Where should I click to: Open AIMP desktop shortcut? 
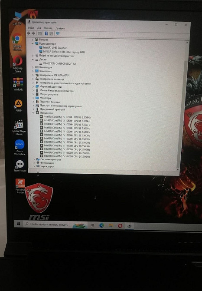pyautogui.click(x=18, y=106)
